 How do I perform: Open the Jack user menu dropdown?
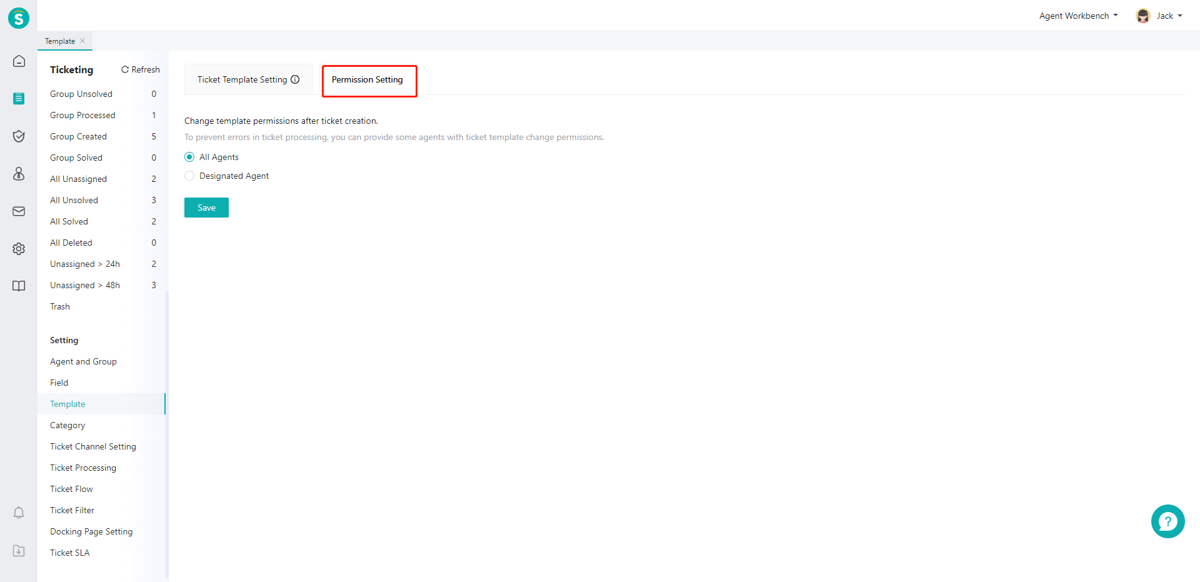pos(1169,16)
